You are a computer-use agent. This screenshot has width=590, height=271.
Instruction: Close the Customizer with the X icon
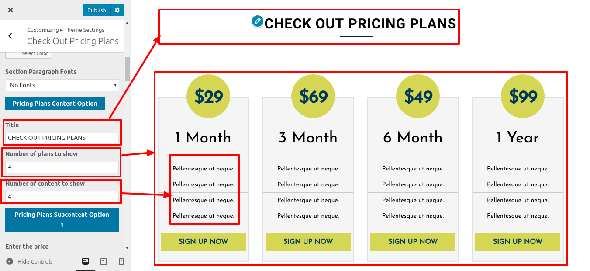10,10
